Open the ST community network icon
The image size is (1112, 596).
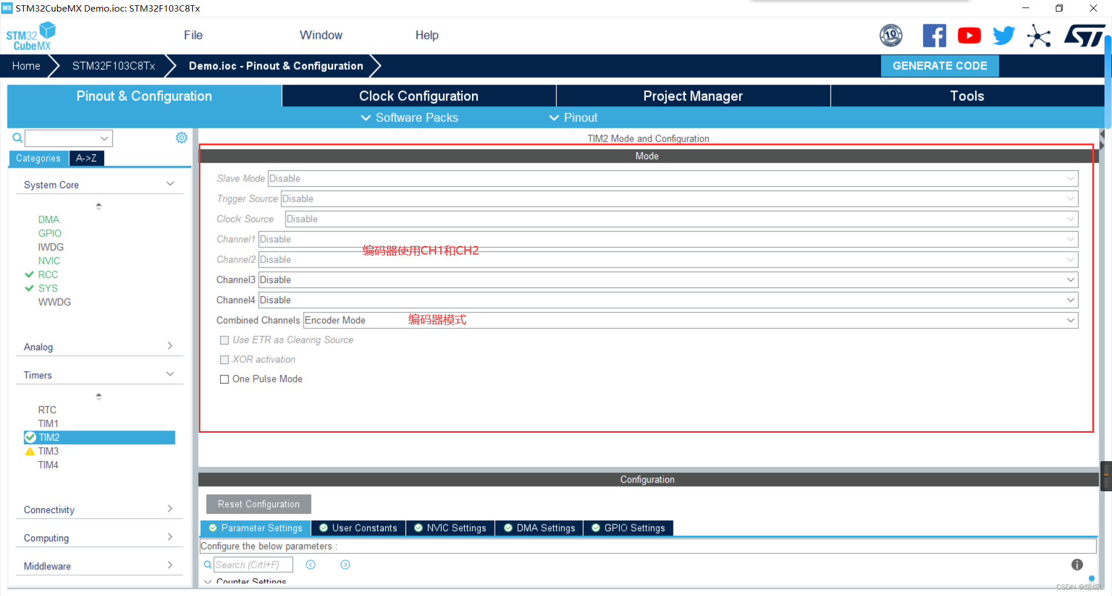1039,36
